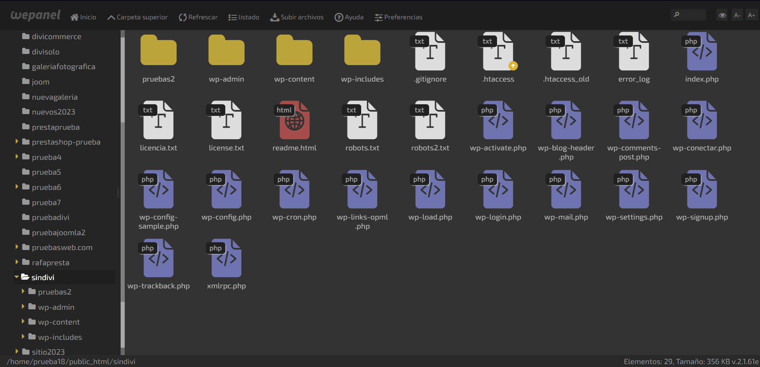Click the index.php file icon
Viewport: 760px width, 367px height.
(702, 51)
